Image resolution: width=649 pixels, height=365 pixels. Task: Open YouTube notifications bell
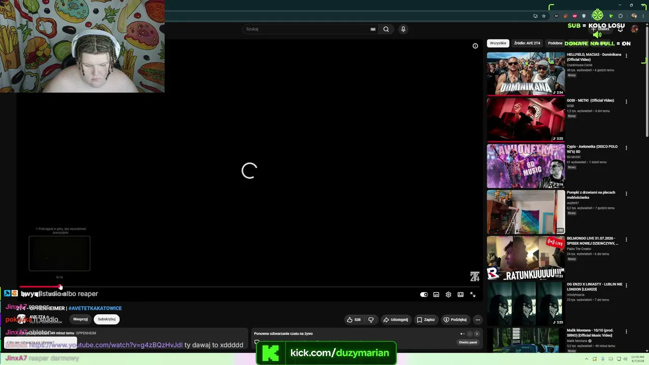pyautogui.click(x=620, y=29)
